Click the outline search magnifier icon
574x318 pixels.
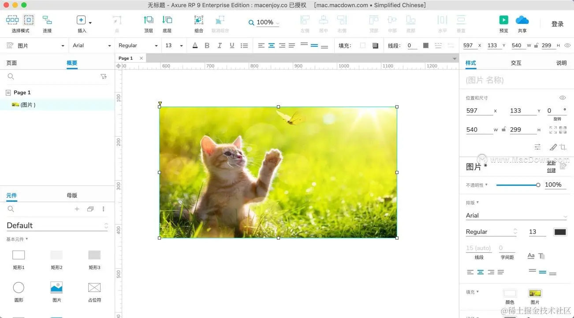click(11, 77)
